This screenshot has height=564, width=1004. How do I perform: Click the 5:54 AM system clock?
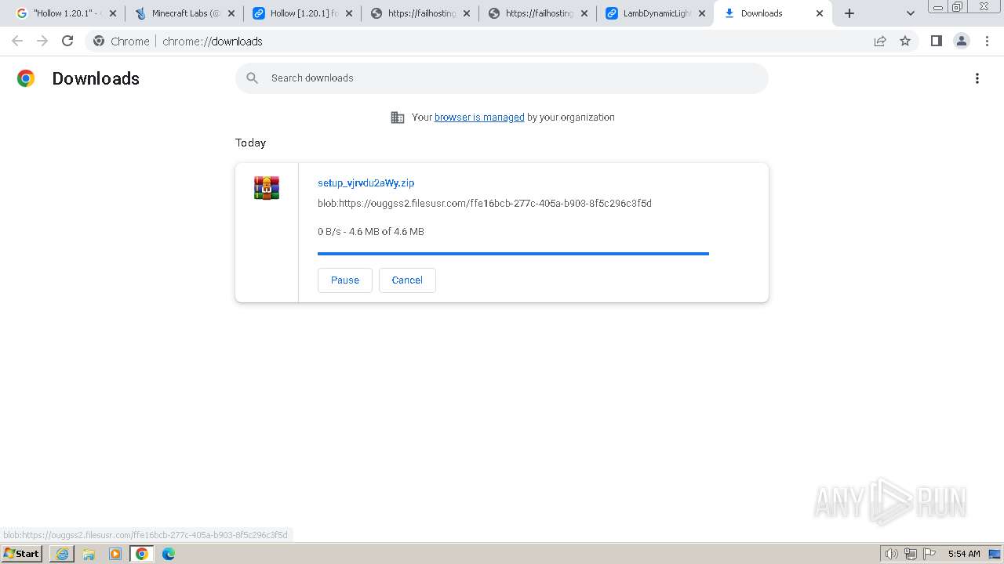click(964, 554)
